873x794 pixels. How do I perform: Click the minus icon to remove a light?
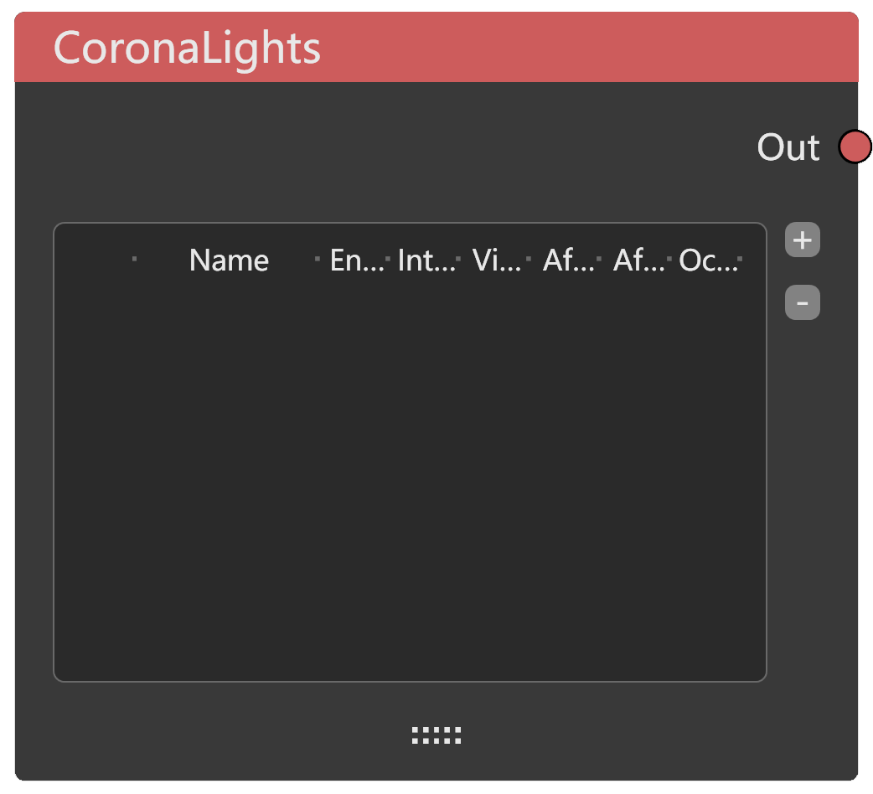pyautogui.click(x=802, y=303)
